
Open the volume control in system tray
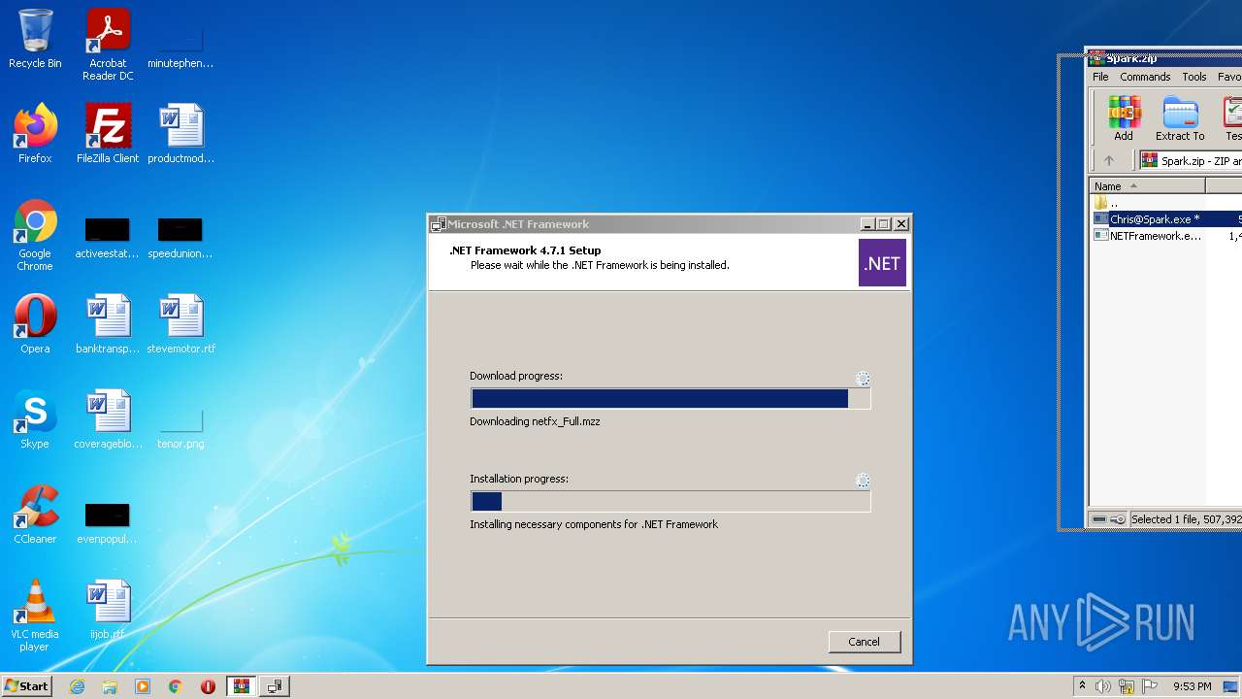[x=1103, y=686]
